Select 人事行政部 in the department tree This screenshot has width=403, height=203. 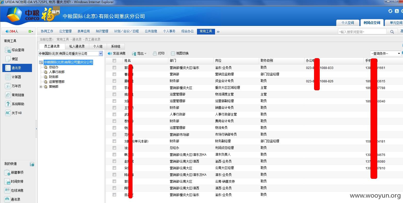click(57, 72)
